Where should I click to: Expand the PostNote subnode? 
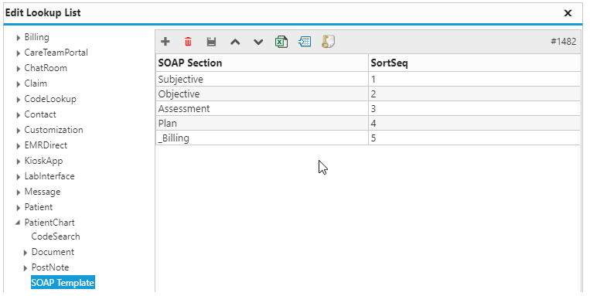(x=26, y=268)
